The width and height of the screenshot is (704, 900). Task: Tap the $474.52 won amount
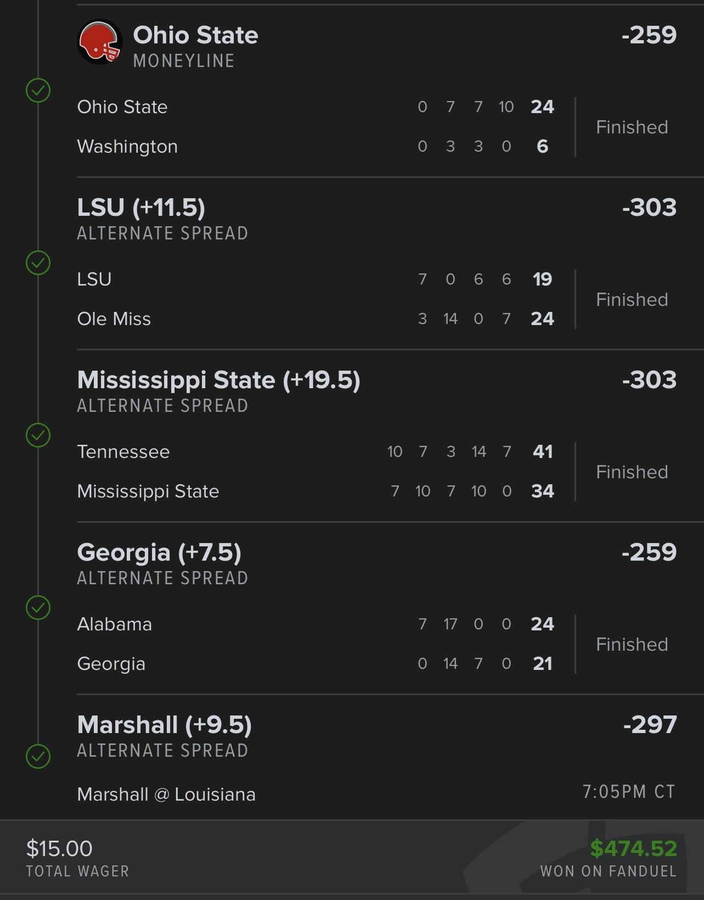[633, 848]
